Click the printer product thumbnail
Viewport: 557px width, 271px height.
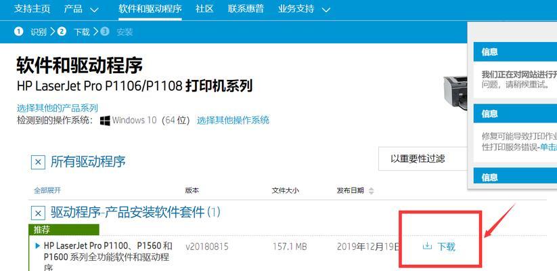(x=455, y=93)
